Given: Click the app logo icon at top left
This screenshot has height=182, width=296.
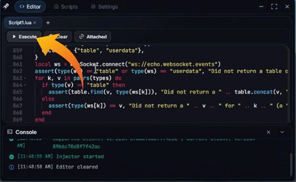Looking at the screenshot, I should coord(6,7).
